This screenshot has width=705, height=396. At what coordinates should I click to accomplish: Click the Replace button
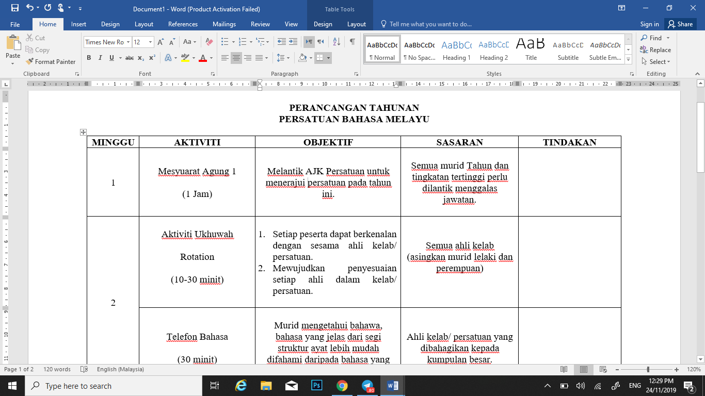coord(655,50)
